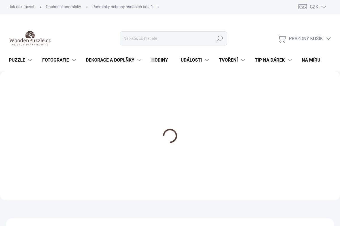Click the search input field

click(167, 38)
